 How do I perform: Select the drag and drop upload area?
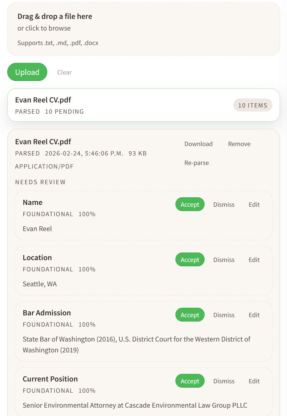[x=143, y=29]
